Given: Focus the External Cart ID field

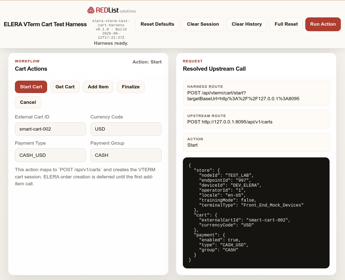Looking at the screenshot, I should coord(50,129).
